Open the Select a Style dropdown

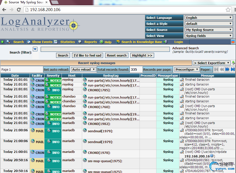point(209,24)
